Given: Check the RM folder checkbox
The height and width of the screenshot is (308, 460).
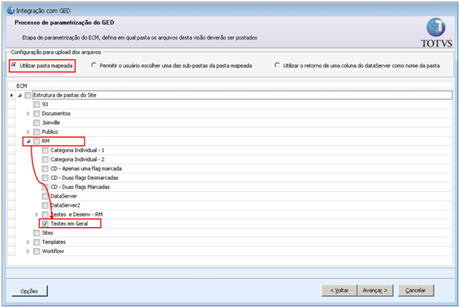Looking at the screenshot, I should tap(37, 141).
